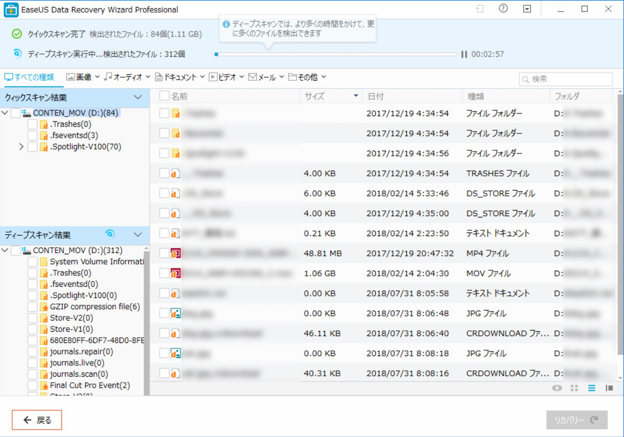Check the select-all checkbox beside 名前
The image size is (624, 437).
[x=164, y=96]
